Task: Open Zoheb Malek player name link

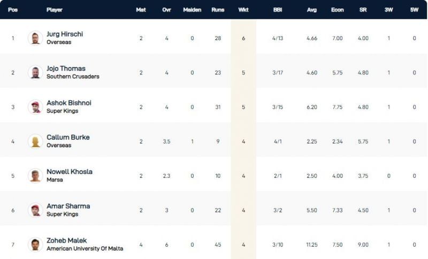Action: [x=66, y=241]
